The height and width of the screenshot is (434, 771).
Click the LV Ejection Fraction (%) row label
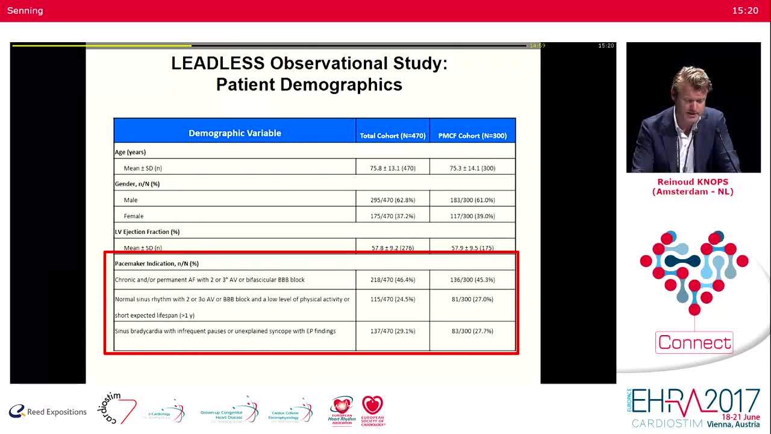tap(148, 231)
